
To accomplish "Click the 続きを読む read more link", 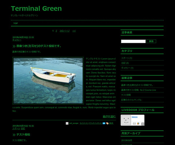I will [x=109, y=116].
